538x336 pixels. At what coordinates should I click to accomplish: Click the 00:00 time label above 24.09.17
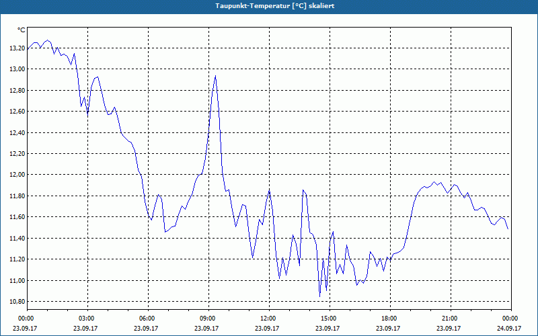[x=510, y=319]
